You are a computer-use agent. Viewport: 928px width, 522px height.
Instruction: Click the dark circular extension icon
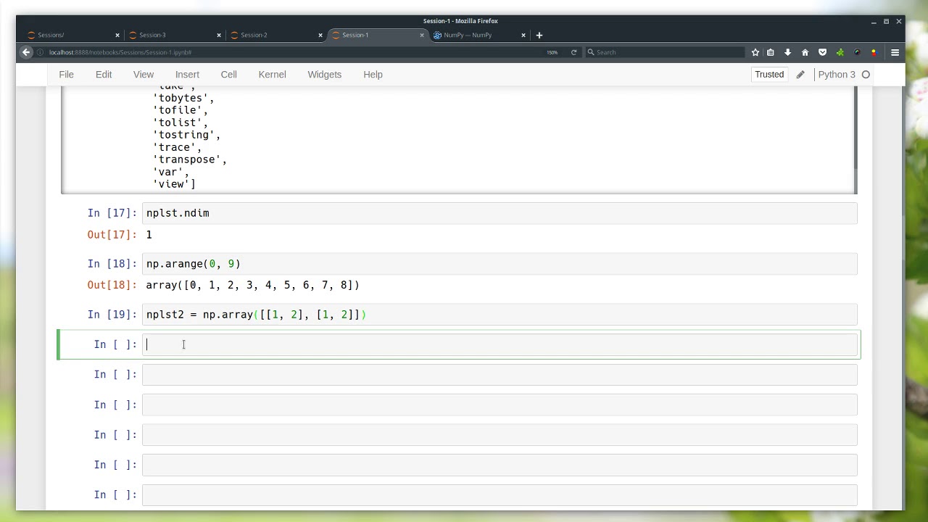(857, 52)
